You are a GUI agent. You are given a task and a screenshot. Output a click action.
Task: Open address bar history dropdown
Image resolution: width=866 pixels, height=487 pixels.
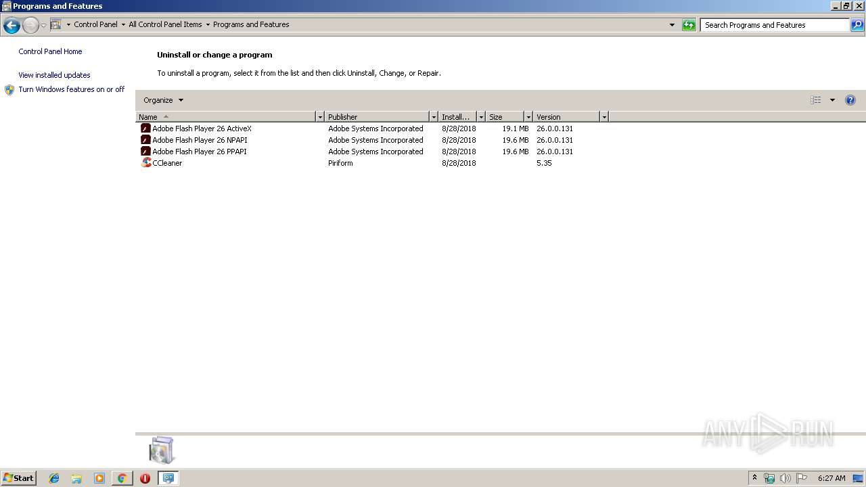pos(672,25)
